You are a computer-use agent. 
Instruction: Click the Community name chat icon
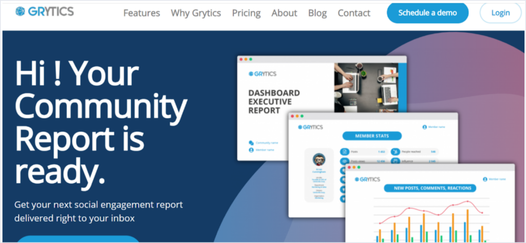coord(251,143)
